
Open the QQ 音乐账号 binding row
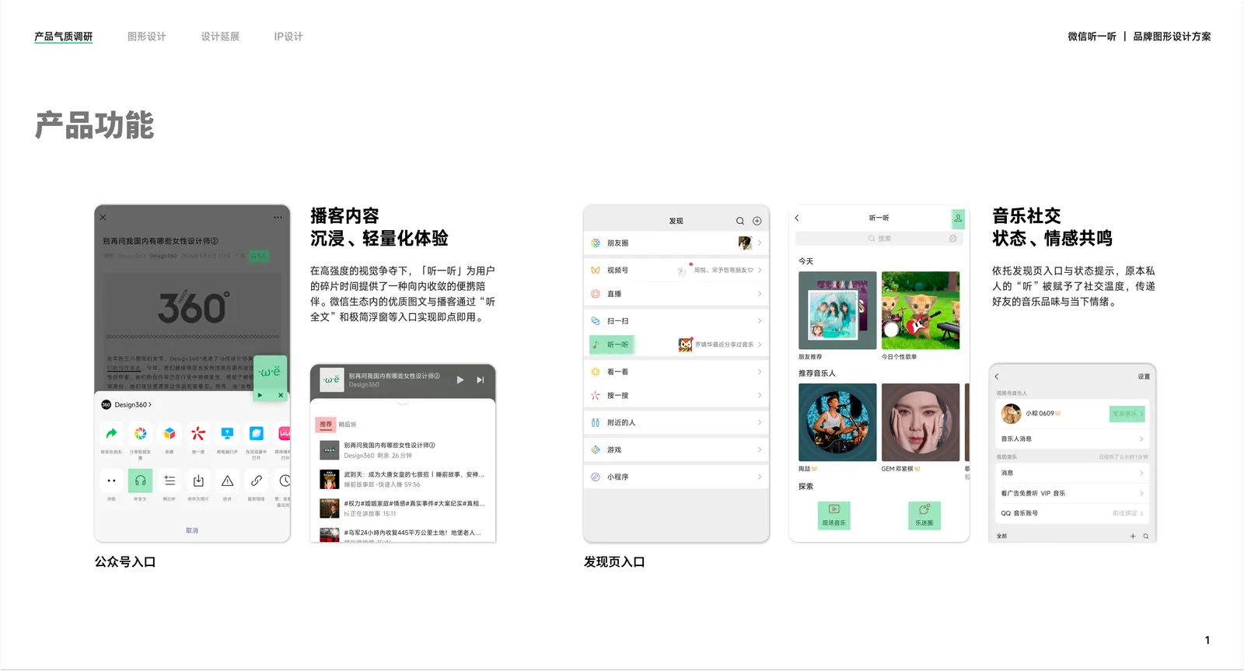(x=1072, y=513)
